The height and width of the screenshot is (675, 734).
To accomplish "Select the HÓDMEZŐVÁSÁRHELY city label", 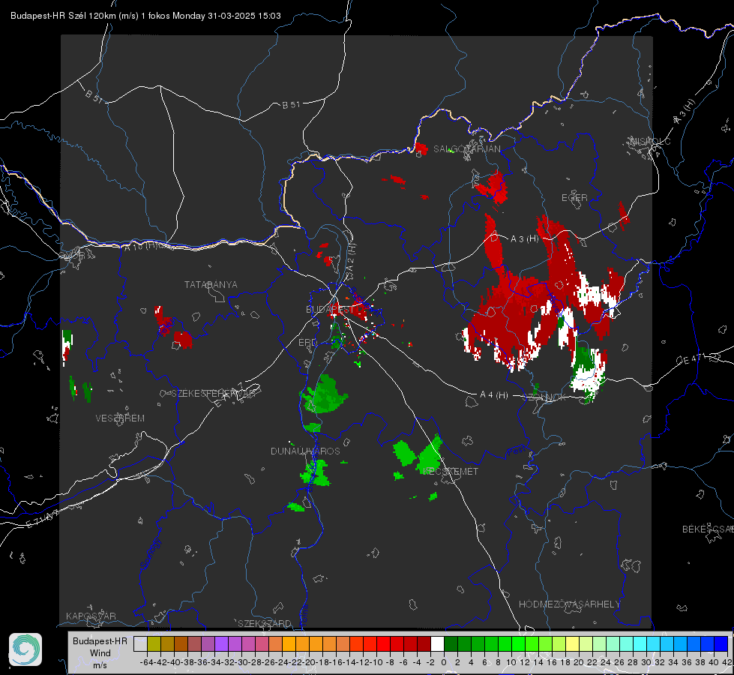I will pyautogui.click(x=569, y=604).
